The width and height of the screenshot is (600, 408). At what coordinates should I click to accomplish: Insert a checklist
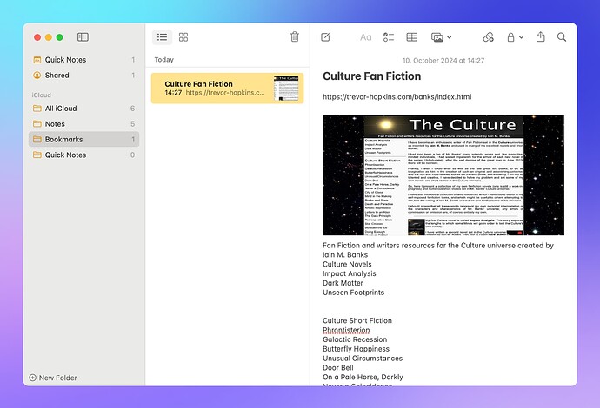[x=389, y=37]
